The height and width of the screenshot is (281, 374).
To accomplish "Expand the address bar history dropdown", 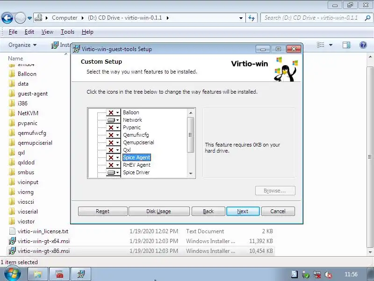I will (x=241, y=18).
